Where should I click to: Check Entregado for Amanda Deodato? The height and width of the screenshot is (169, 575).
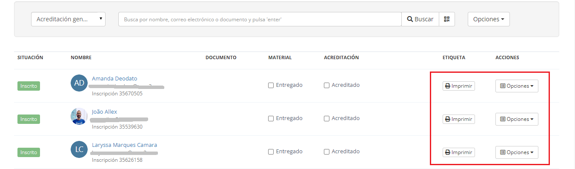[271, 85]
